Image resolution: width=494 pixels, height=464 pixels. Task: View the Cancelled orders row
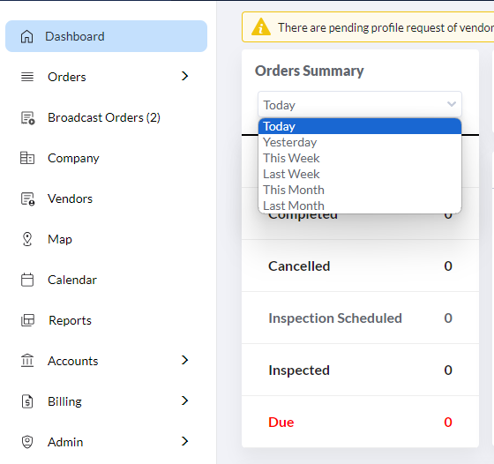360,266
